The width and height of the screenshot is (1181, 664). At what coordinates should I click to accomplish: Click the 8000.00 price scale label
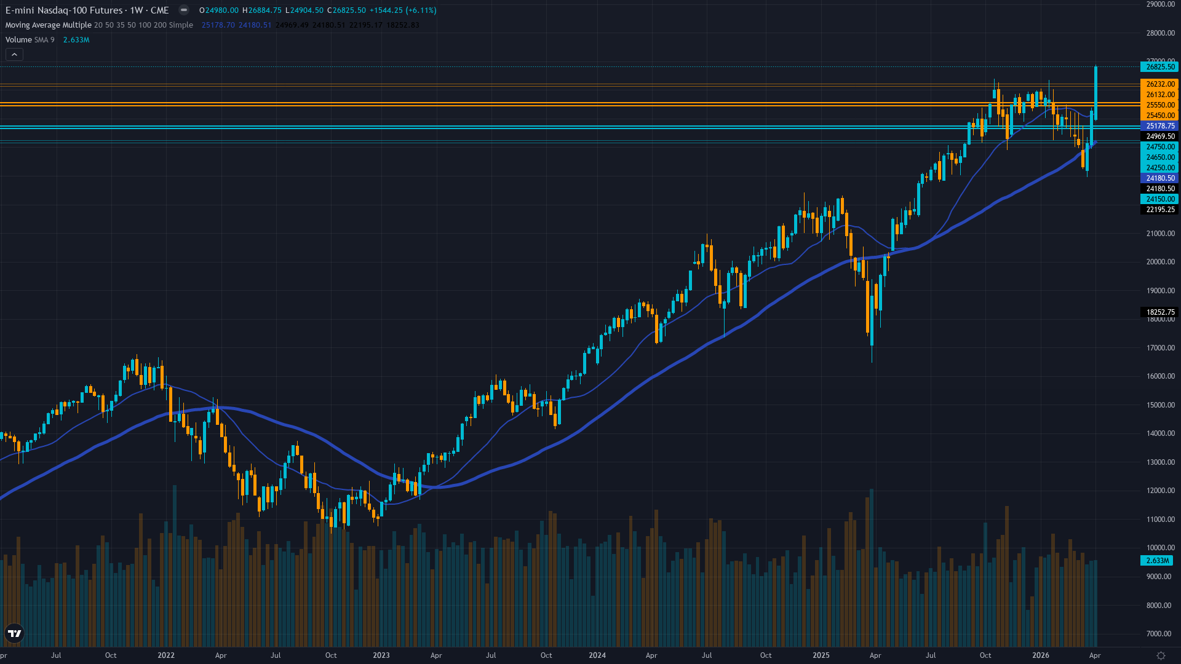pyautogui.click(x=1159, y=606)
